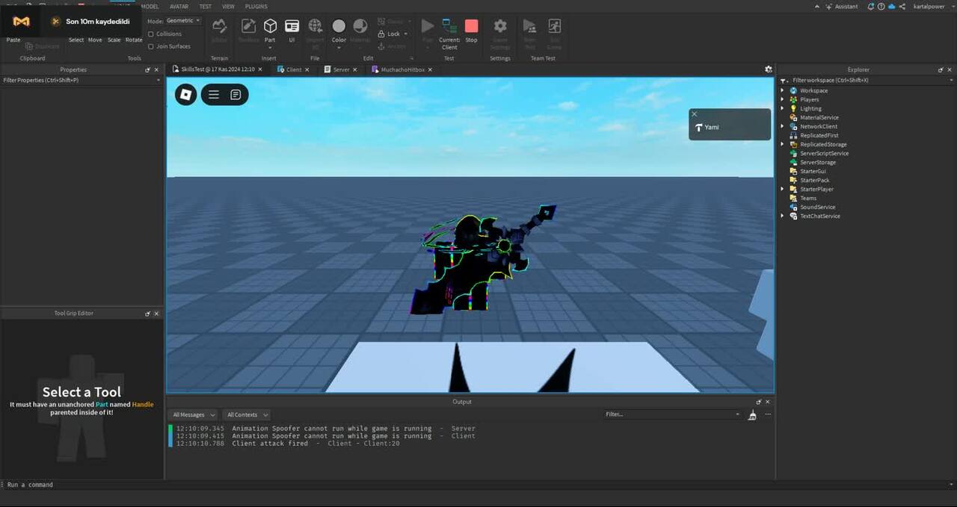Open the PLUGINS ribbon tab
The image size is (957, 507).
(x=256, y=6)
